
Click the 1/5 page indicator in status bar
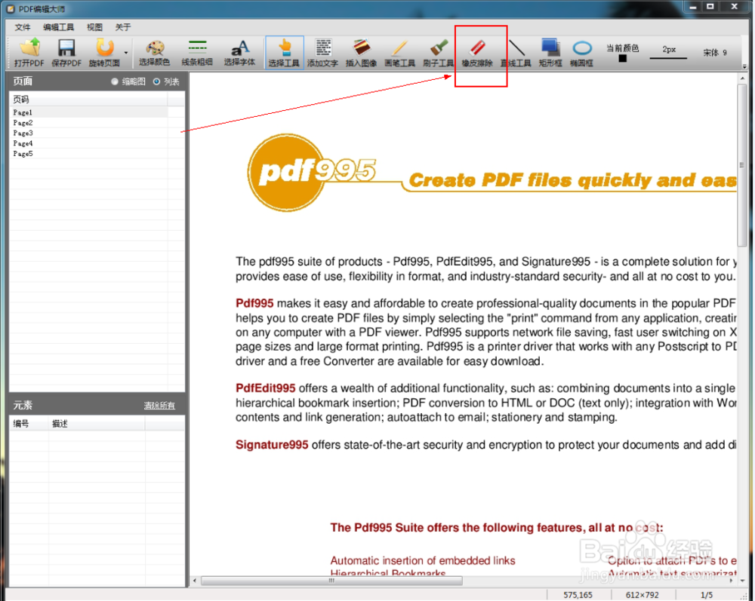point(707,595)
